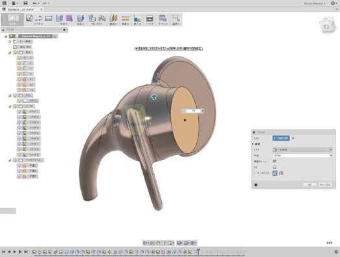
Task: Select the スケッチ3 row in browser
Action: pos(28,122)
